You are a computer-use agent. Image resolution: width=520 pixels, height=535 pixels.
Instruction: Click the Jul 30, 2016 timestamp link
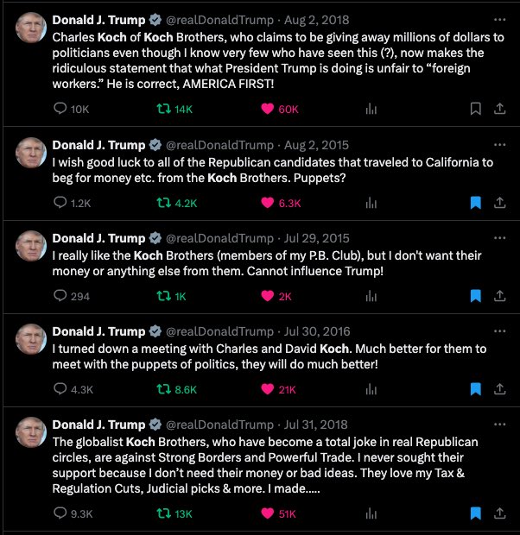click(314, 332)
